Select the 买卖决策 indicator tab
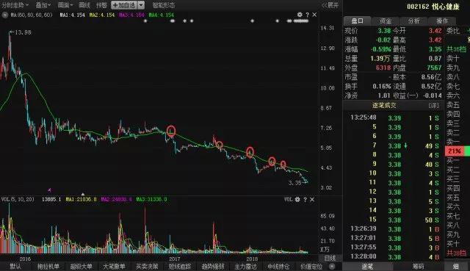 pyautogui.click(x=147, y=266)
